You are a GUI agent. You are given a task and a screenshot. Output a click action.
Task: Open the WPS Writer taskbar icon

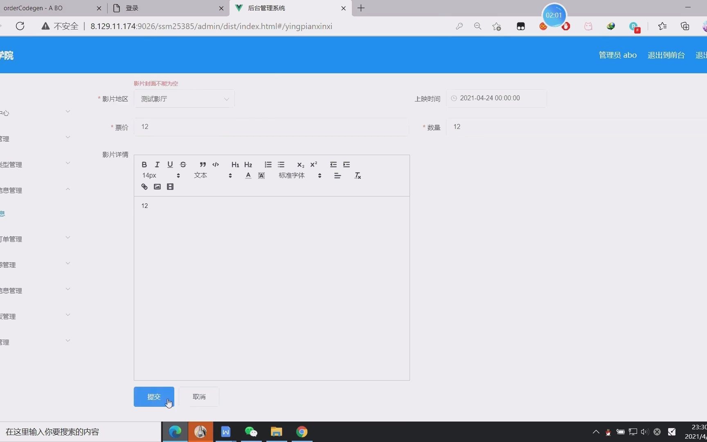pos(226,432)
